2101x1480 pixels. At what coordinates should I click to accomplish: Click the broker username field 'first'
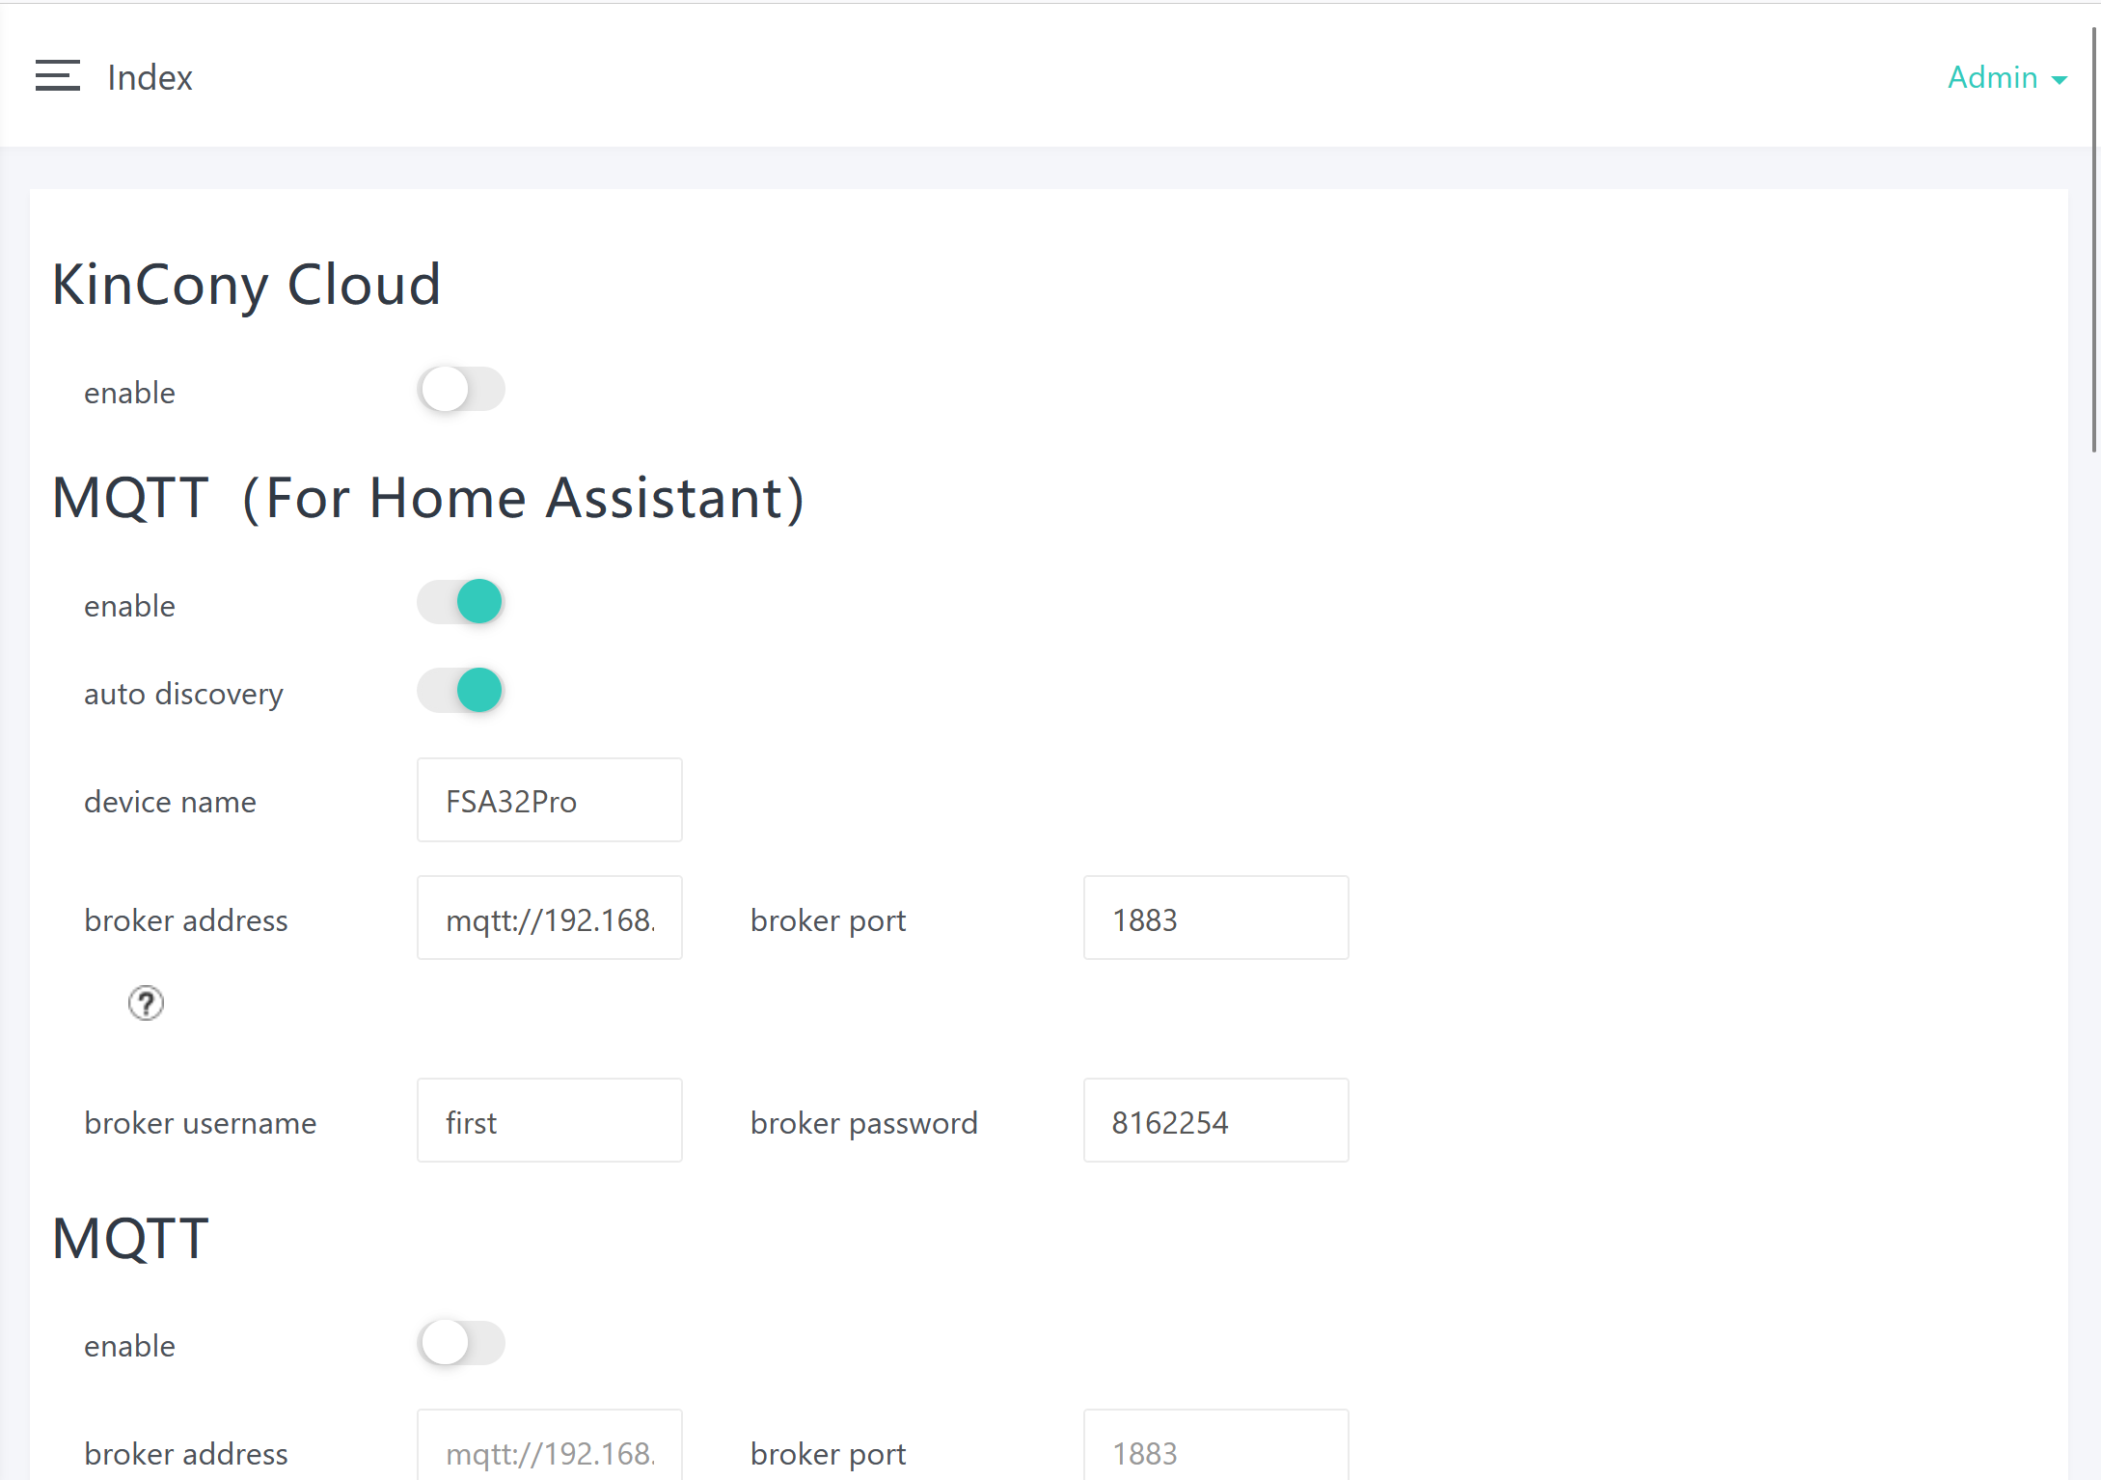549,1121
